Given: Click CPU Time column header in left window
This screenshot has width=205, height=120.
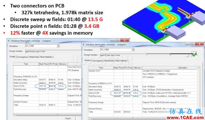Looking at the screenshot, I should (x=53, y=64).
